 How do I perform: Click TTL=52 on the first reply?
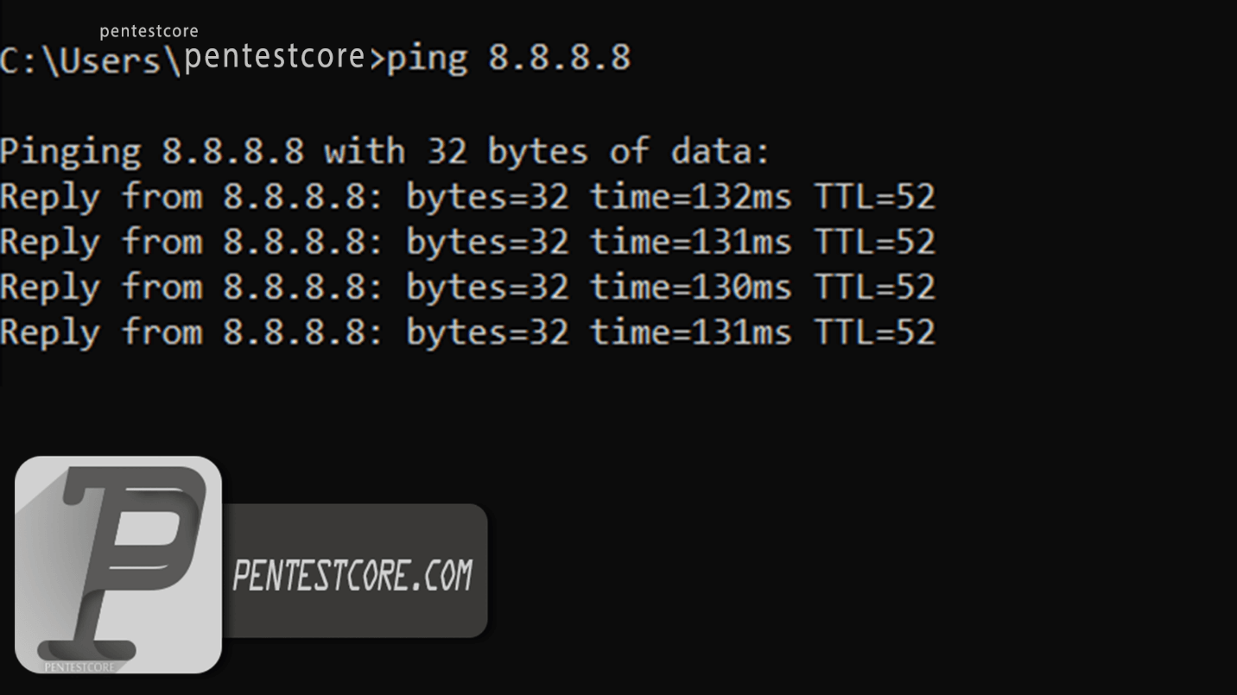coord(875,197)
